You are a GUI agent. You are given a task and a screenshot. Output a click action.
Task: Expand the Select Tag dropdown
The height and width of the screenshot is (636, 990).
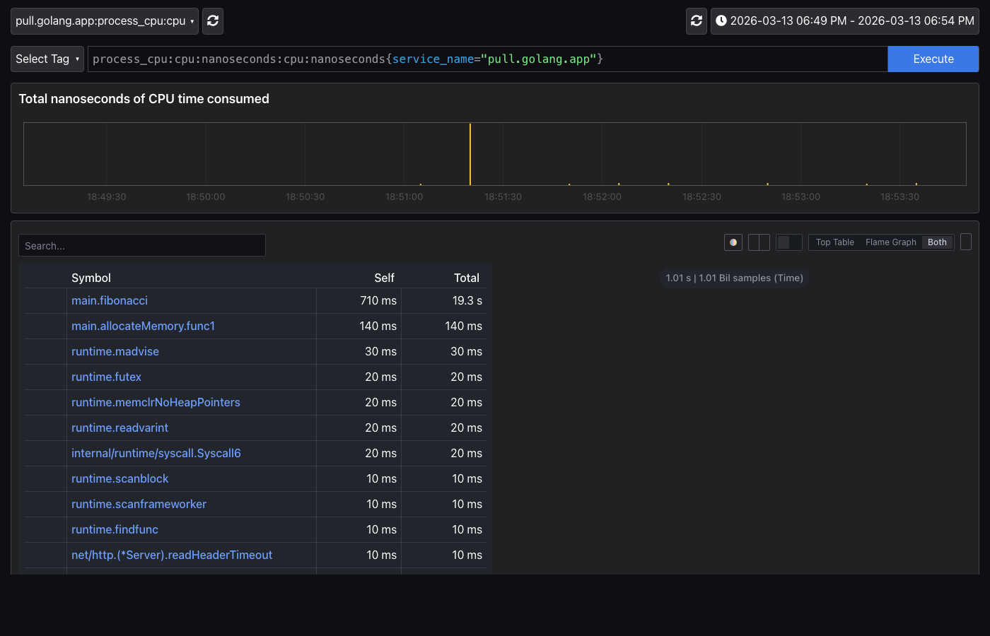47,59
